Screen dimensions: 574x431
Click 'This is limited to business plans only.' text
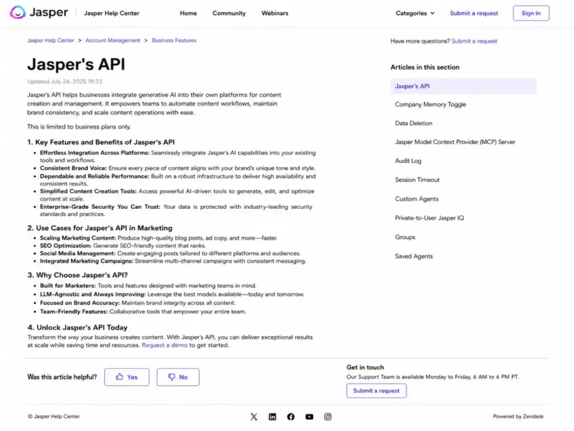point(79,127)
